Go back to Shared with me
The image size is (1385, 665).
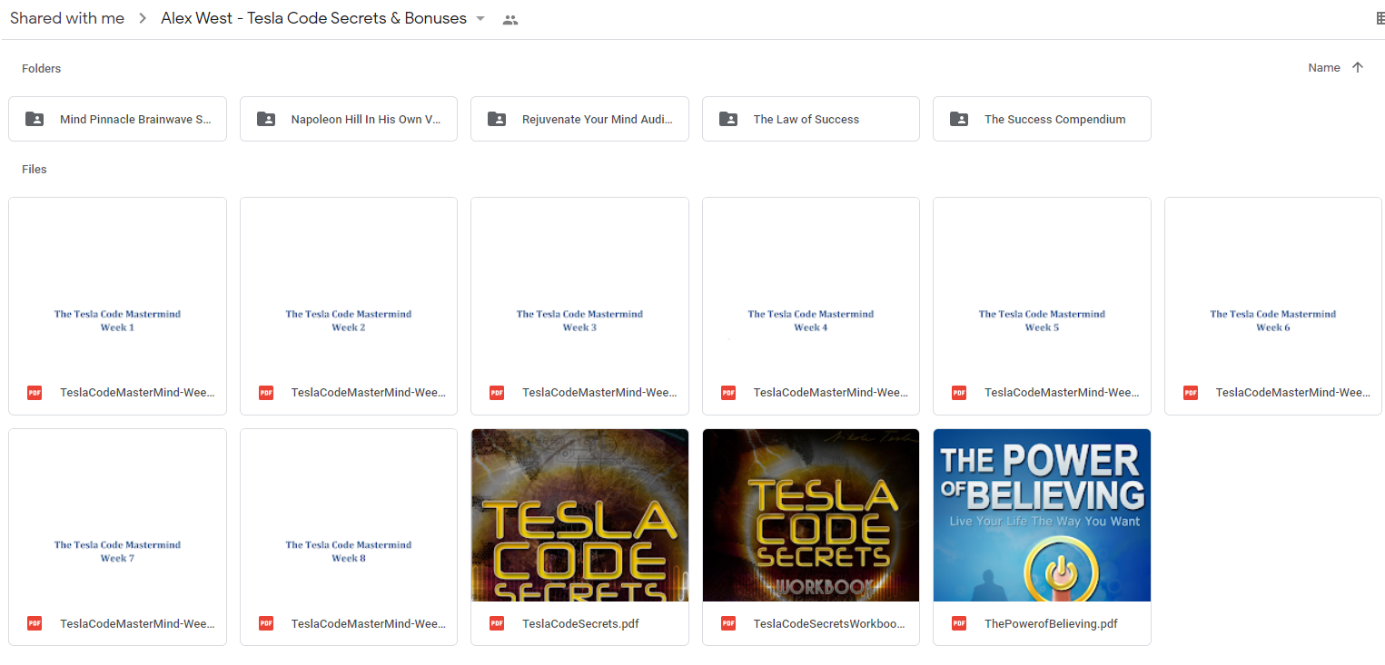coord(67,18)
